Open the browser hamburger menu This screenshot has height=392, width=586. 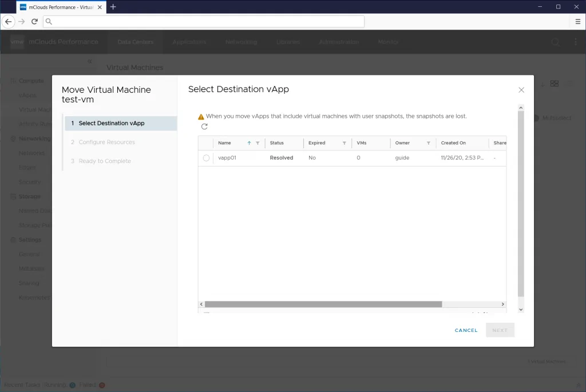coord(578,21)
